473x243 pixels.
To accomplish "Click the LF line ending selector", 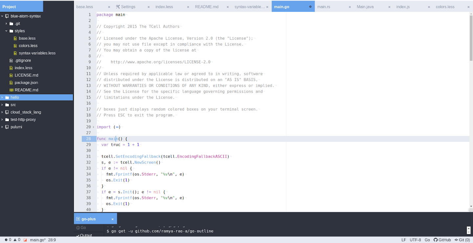I will [404, 240].
